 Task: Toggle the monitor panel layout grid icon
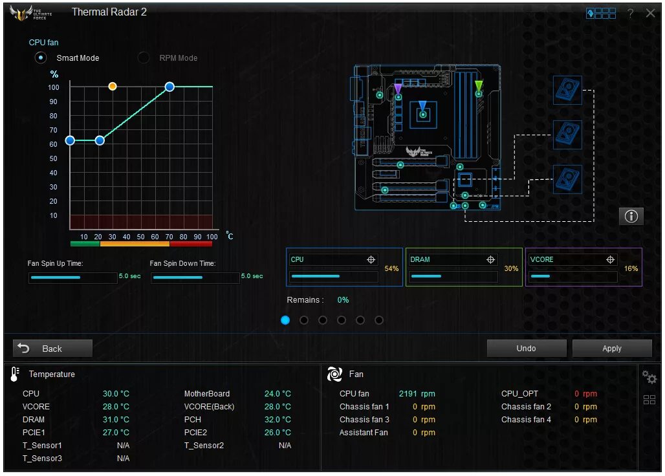649,399
